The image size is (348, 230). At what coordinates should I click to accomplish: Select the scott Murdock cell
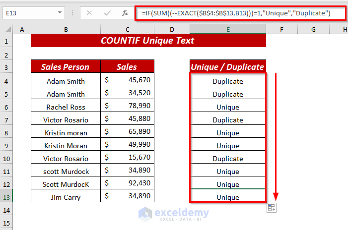click(x=66, y=170)
